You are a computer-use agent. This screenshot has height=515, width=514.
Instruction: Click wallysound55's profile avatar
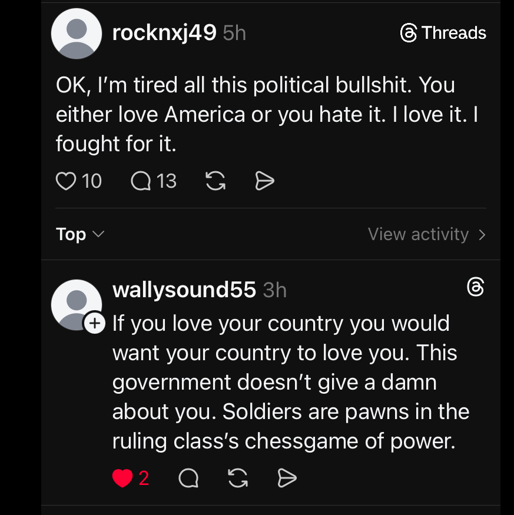tap(76, 304)
